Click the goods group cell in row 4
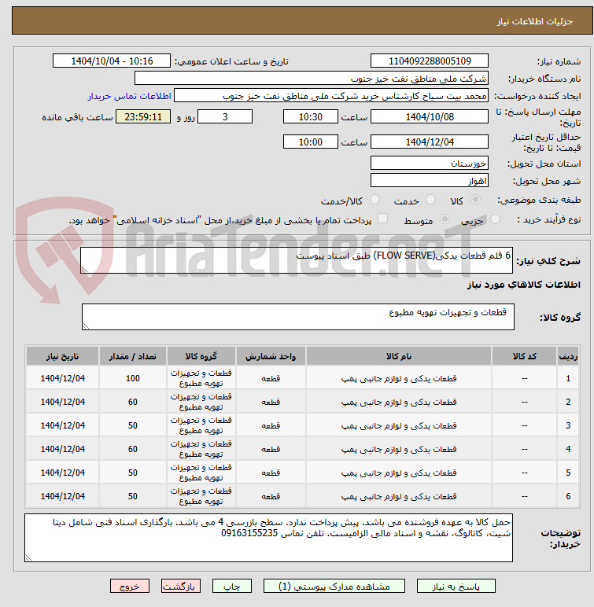 point(201,449)
